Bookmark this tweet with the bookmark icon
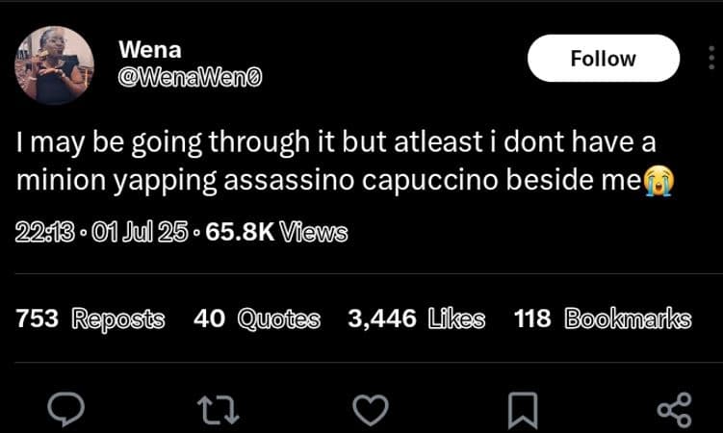Viewport: 723px width, 433px height. [x=521, y=411]
